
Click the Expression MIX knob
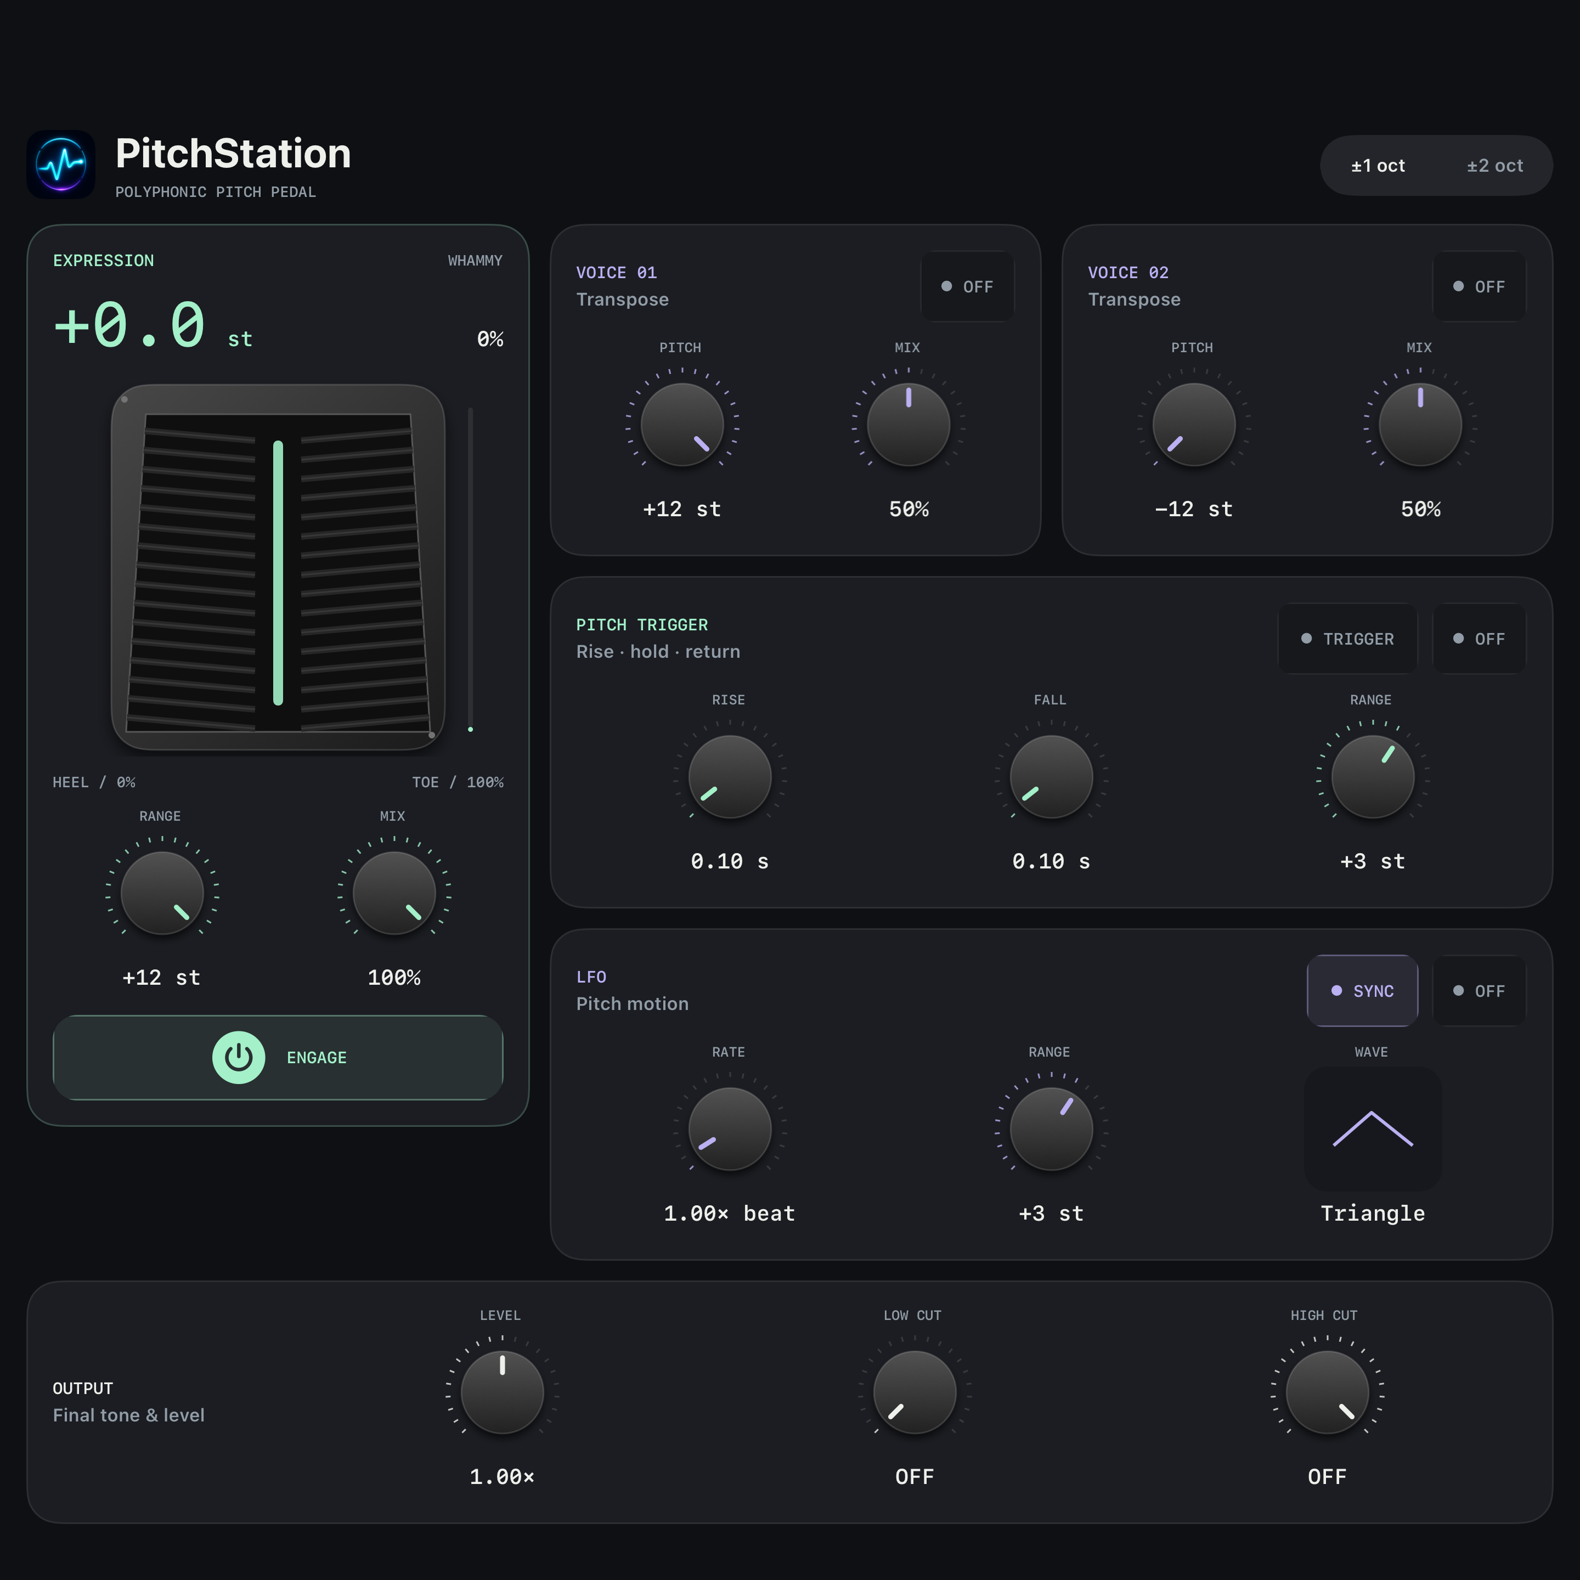pyautogui.click(x=394, y=893)
